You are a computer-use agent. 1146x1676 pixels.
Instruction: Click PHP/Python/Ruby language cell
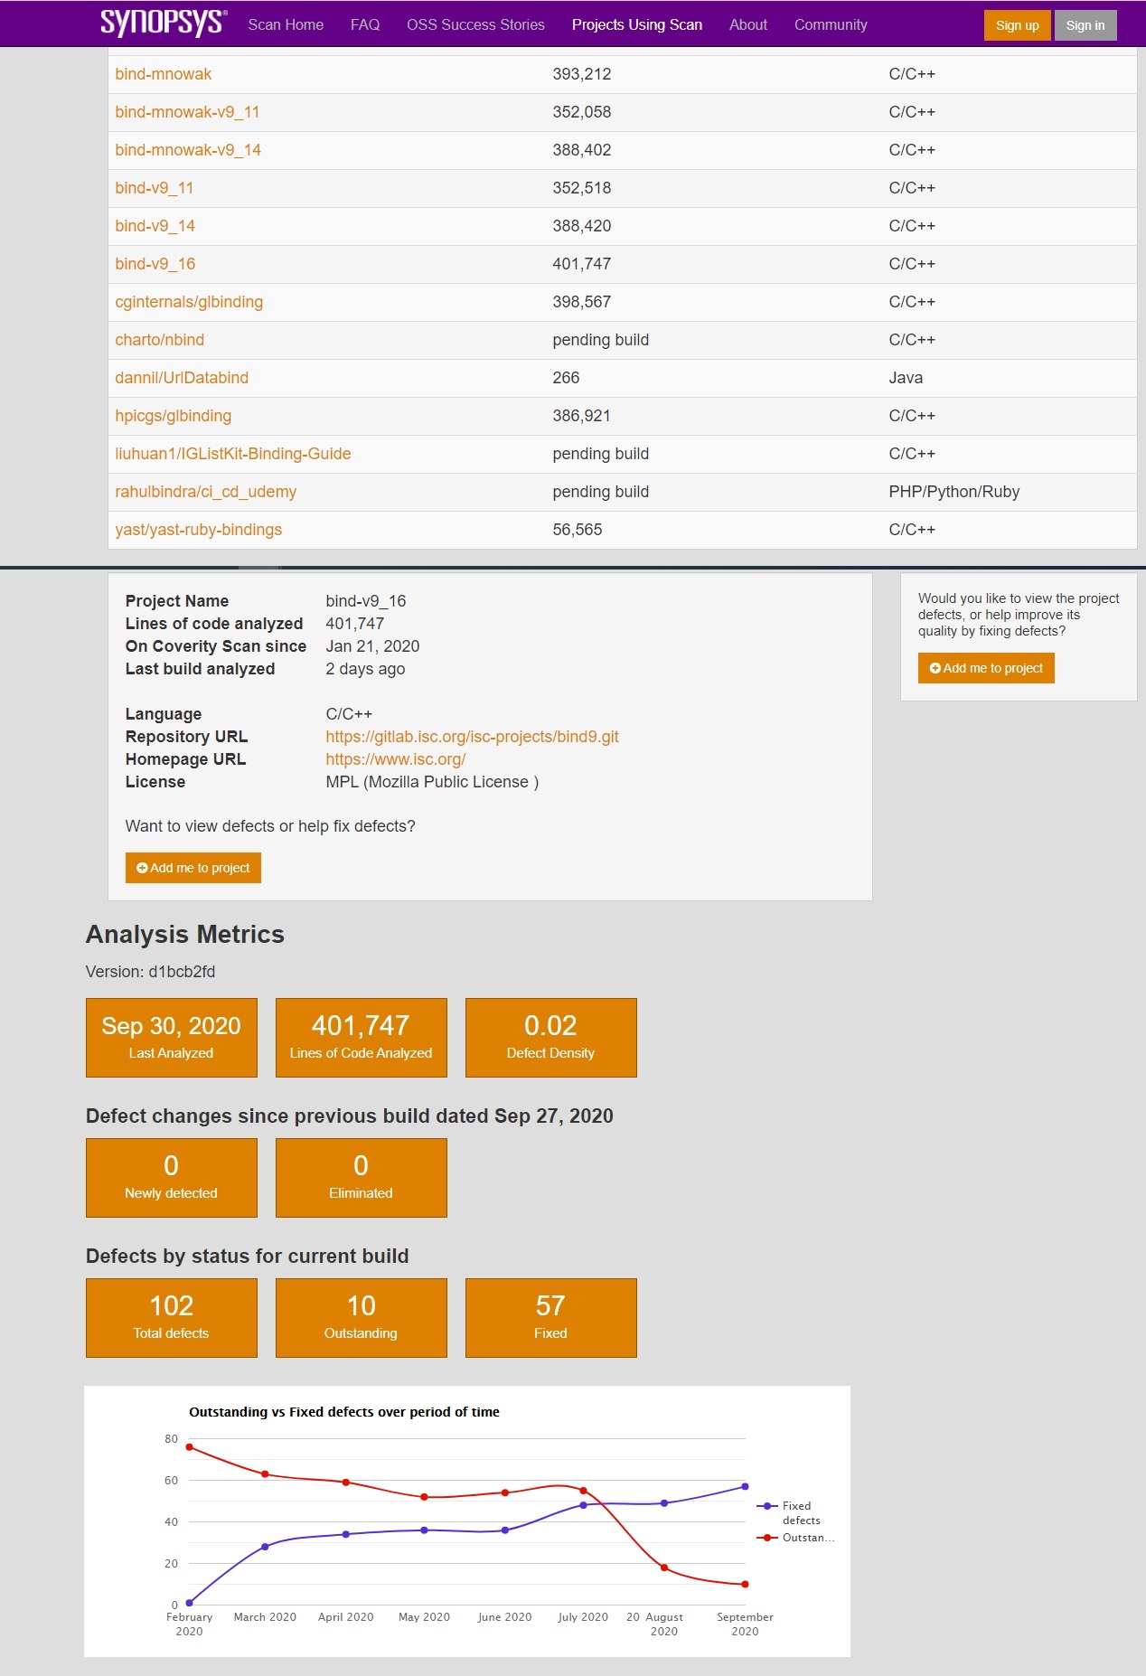[954, 492]
